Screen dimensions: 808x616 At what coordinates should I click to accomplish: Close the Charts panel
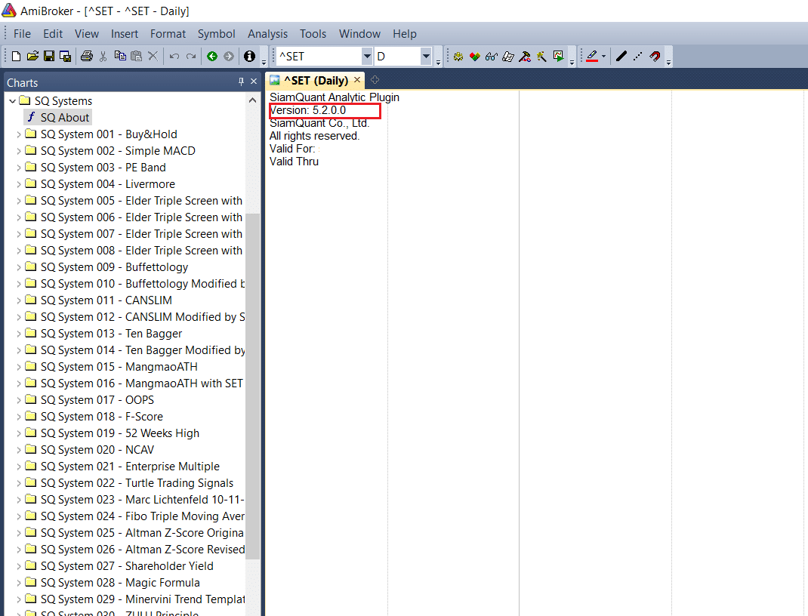[254, 82]
